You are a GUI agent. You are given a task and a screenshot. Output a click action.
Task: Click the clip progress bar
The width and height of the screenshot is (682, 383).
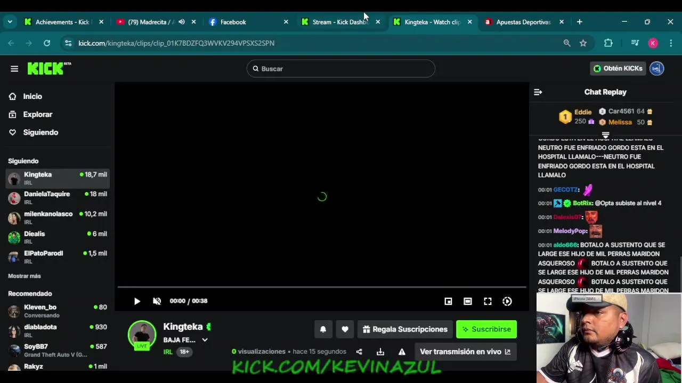[322, 287]
